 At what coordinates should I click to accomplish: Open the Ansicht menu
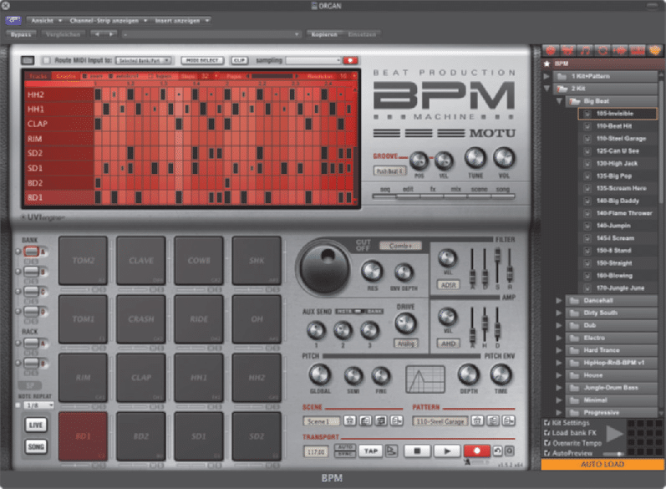tap(46, 20)
